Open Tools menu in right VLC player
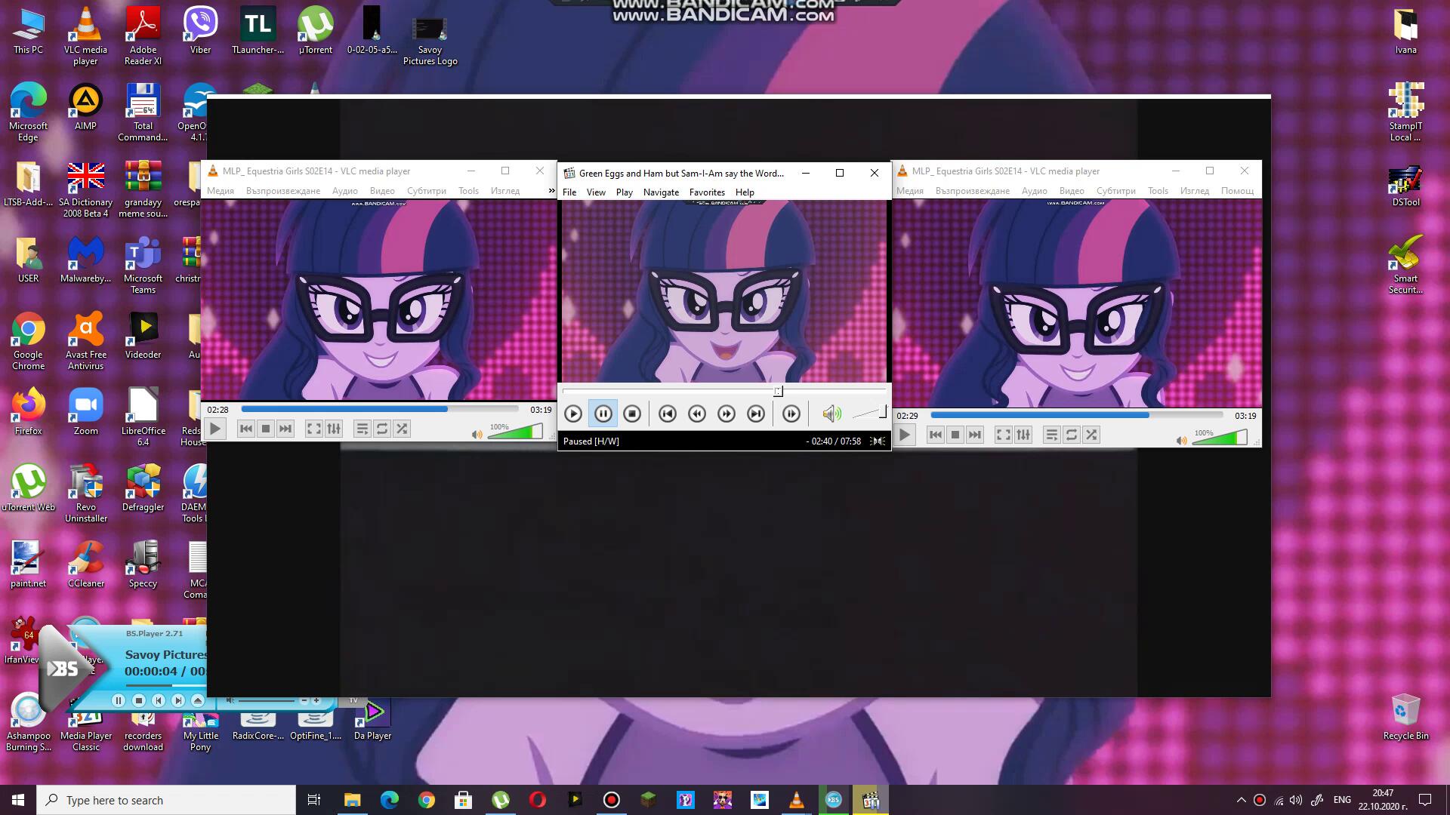Screen dimensions: 1450x815 [x=1157, y=191]
